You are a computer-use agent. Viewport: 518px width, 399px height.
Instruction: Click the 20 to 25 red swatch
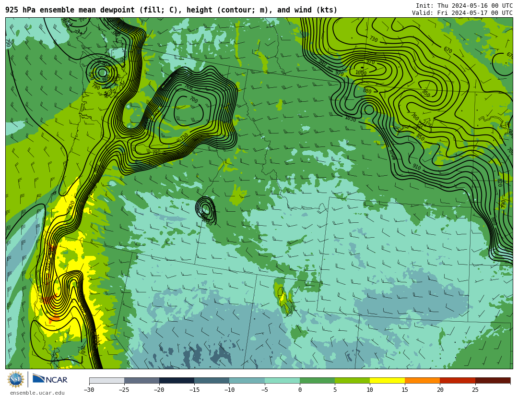point(458,380)
